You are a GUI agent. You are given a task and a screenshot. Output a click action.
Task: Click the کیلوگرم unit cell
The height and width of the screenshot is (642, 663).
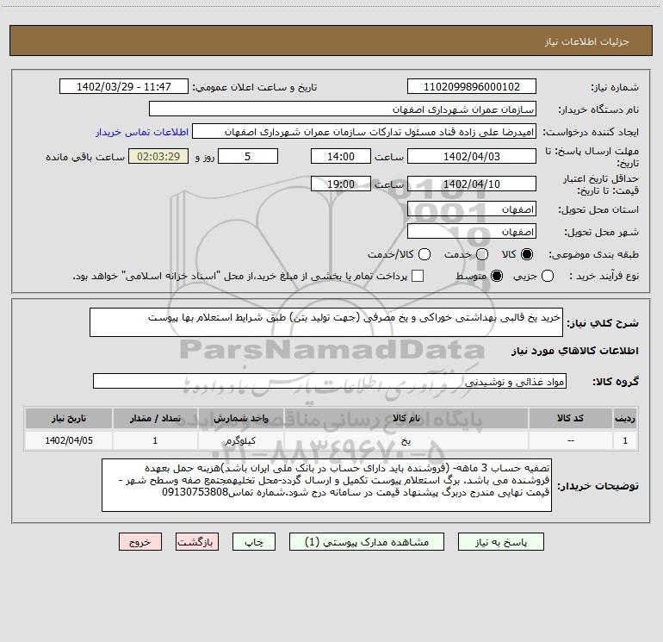pyautogui.click(x=240, y=440)
